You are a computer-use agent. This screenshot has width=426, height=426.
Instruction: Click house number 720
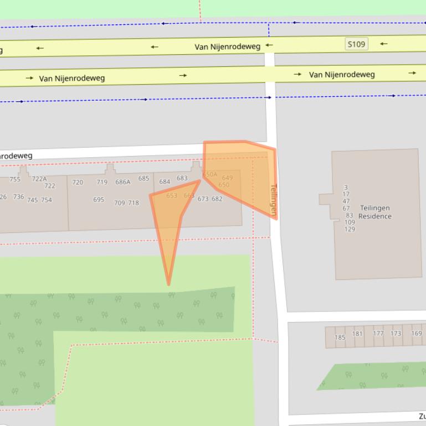[78, 183]
